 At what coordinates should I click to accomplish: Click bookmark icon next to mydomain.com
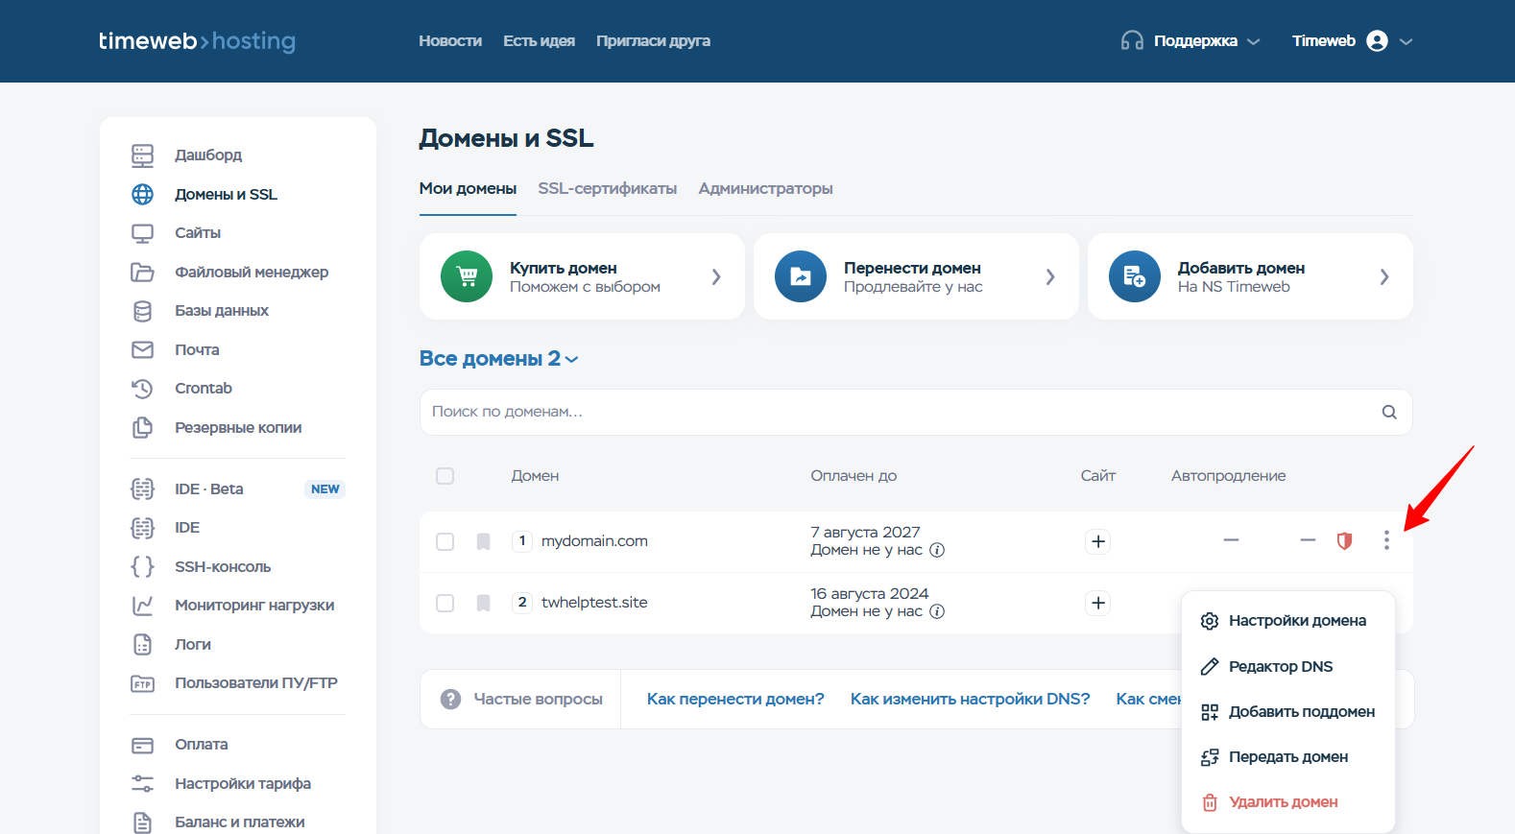pos(484,541)
